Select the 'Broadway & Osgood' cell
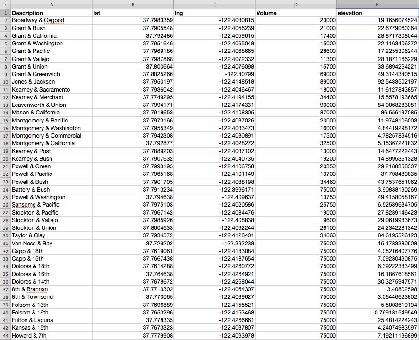Image resolution: width=419 pixels, height=340 pixels. coord(51,20)
